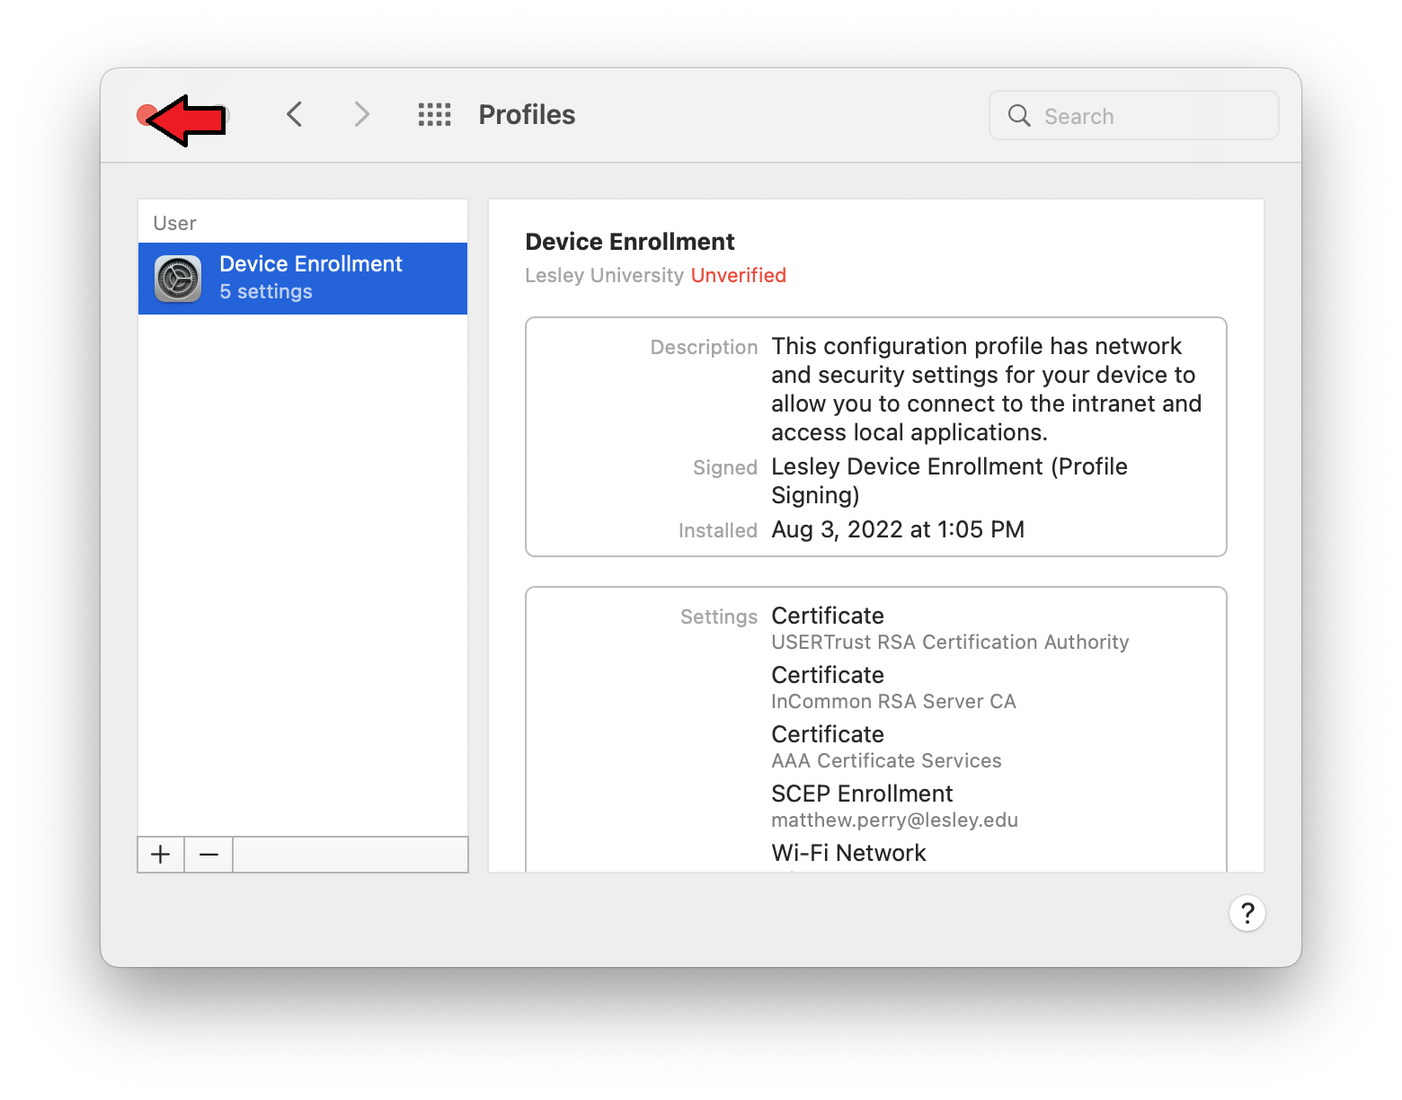Click the User section header
This screenshot has width=1402, height=1100.
[174, 223]
